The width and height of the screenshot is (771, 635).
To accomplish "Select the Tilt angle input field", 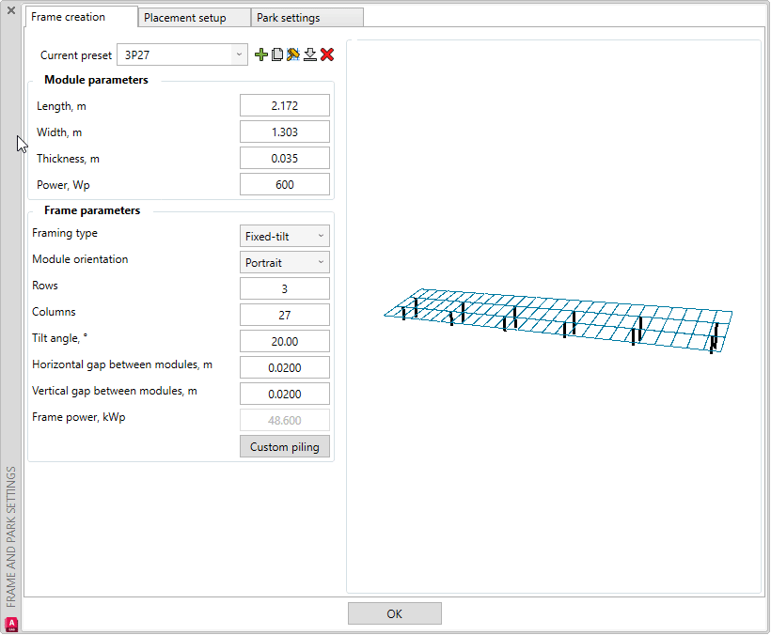I will pos(284,341).
